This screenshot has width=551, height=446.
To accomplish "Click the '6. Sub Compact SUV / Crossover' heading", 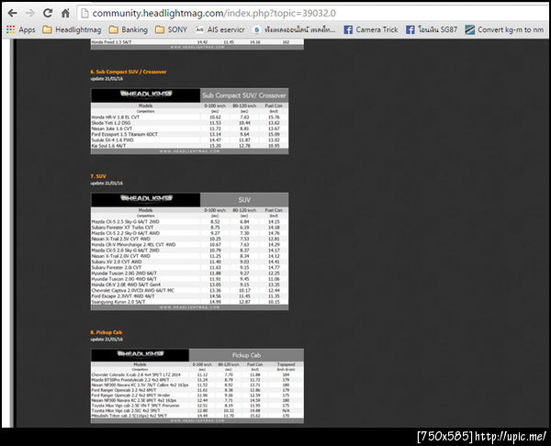I will (129, 72).
